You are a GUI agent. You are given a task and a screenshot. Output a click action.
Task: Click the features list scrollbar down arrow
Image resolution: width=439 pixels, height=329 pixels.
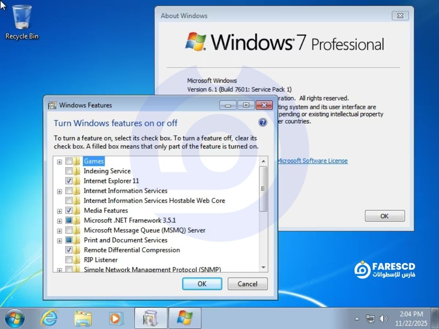click(263, 267)
